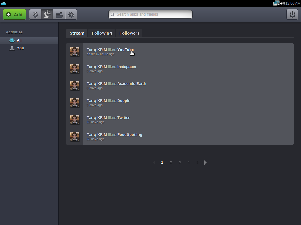
Task: Go to page 1 of the stream
Action: pyautogui.click(x=162, y=162)
